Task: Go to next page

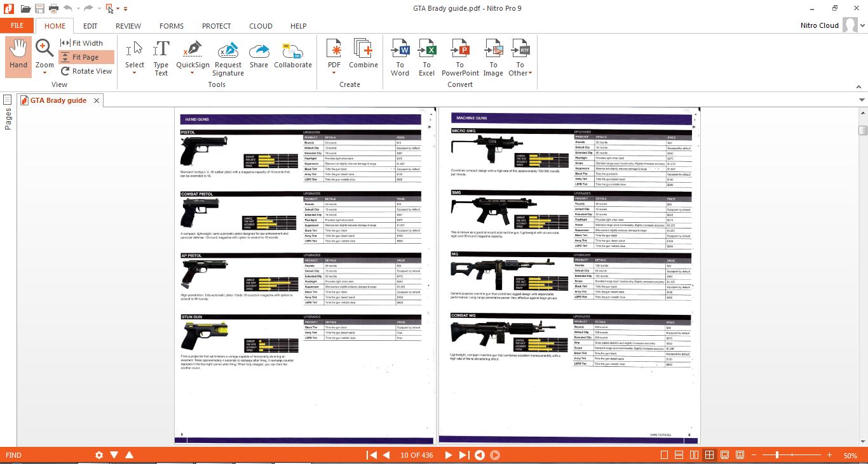Action: tap(448, 455)
